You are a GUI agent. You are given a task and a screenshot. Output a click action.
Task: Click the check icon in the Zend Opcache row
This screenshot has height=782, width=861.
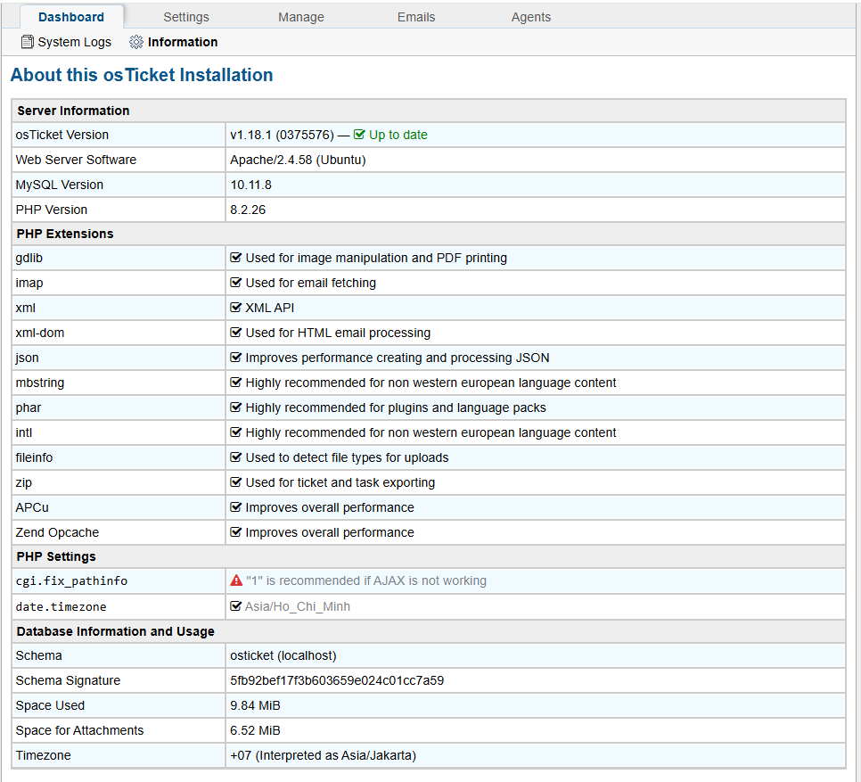235,532
